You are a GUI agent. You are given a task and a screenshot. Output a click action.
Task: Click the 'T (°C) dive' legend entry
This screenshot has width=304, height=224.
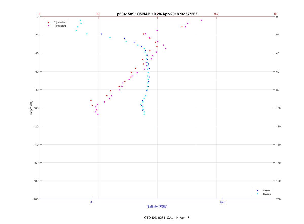60,22
